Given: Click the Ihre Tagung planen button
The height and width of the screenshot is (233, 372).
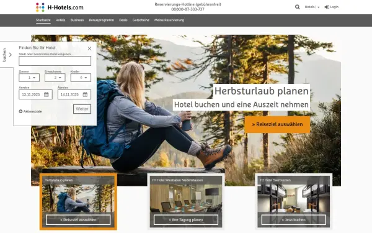Looking at the screenshot, I should [x=186, y=220].
